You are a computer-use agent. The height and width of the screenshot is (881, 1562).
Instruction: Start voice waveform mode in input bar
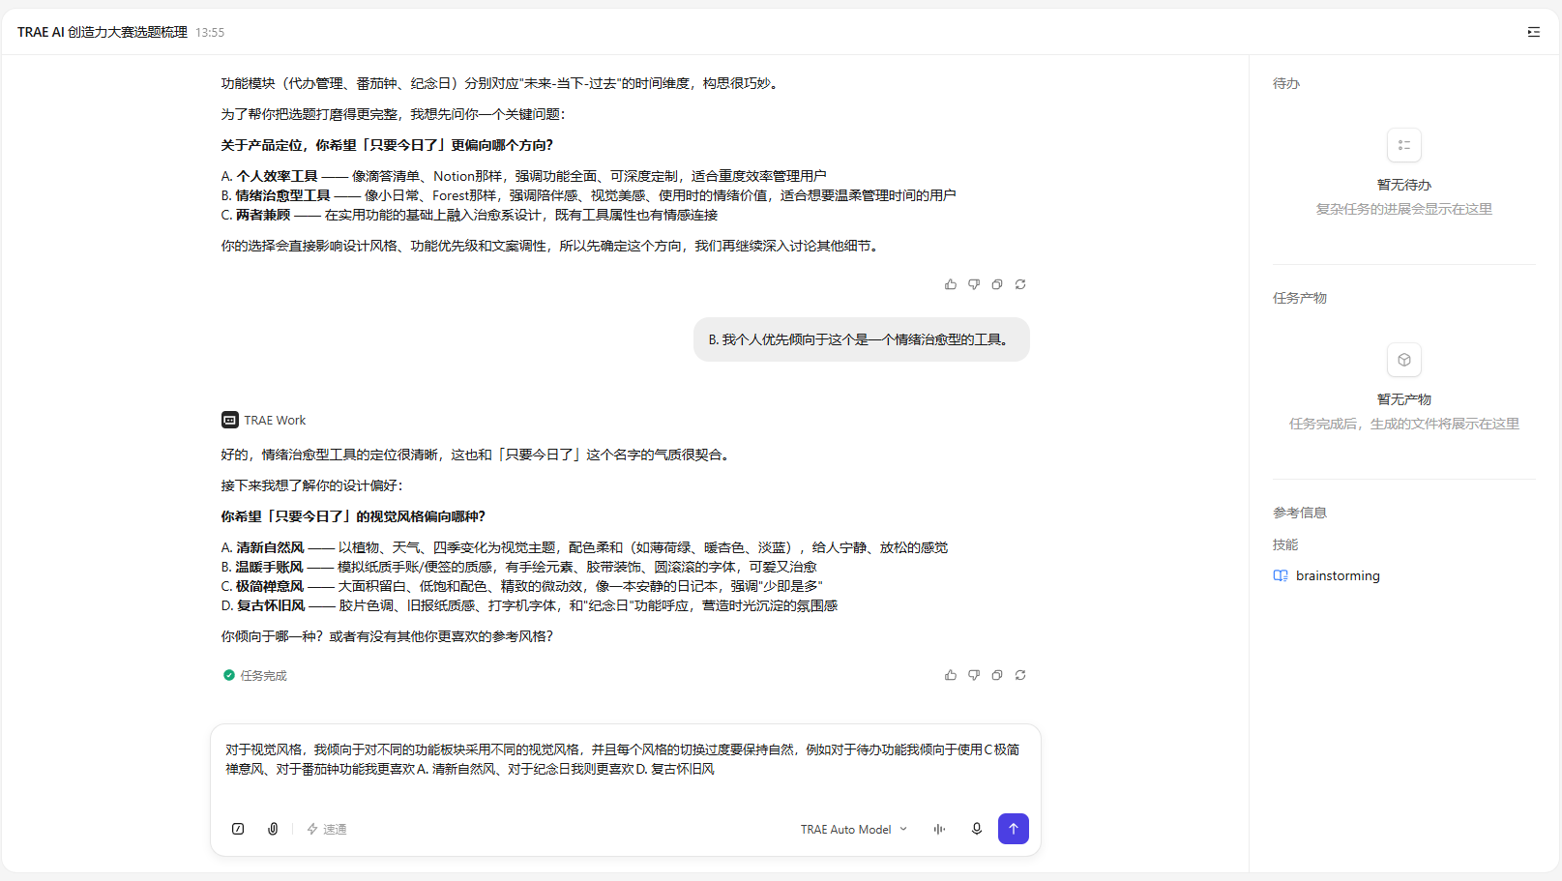pos(939,829)
